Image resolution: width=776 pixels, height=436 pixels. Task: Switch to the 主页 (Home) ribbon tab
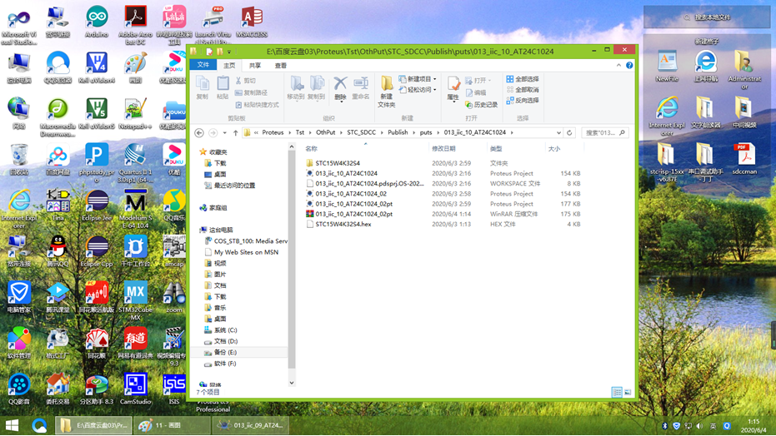click(229, 65)
